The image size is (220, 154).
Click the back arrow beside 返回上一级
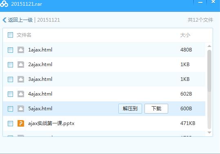pos(4,20)
